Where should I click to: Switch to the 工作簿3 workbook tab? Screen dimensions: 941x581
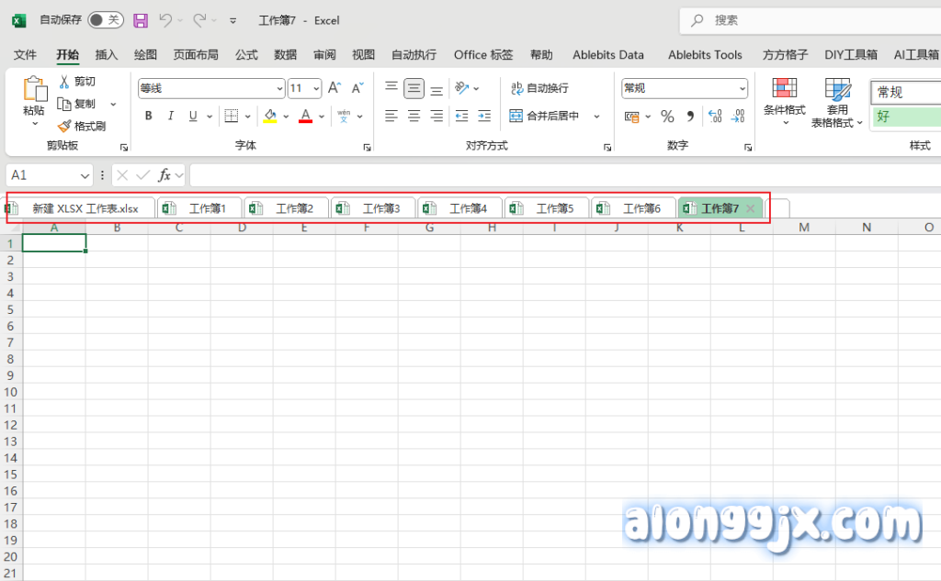coord(373,208)
